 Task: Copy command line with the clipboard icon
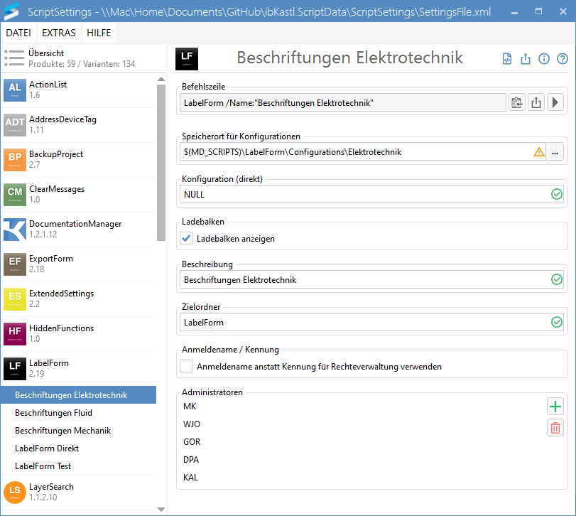[517, 103]
